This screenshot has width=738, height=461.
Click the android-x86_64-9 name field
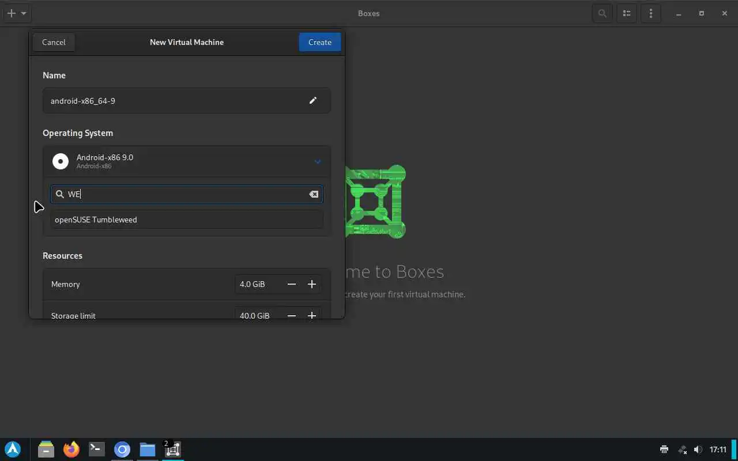pyautogui.click(x=186, y=100)
